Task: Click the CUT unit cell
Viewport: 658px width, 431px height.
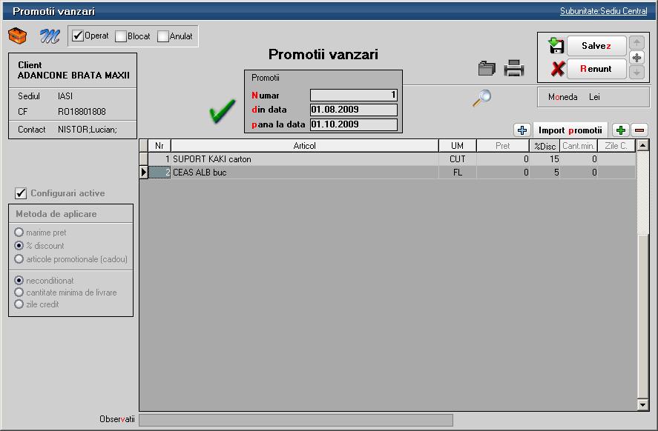Action: 458,159
